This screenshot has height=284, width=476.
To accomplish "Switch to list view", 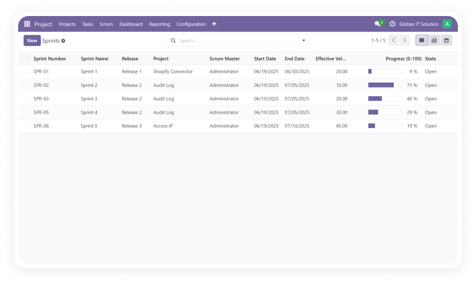I will tap(422, 40).
